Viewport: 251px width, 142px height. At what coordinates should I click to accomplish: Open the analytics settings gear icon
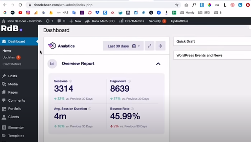coord(160,46)
